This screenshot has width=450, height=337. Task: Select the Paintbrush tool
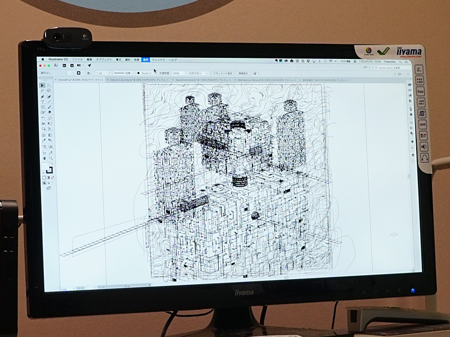49,107
